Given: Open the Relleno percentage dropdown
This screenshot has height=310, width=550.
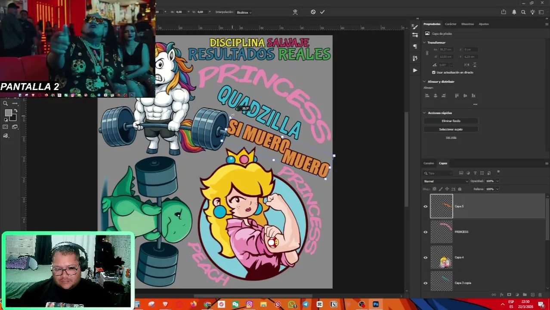Looking at the screenshot, I should tap(497, 189).
